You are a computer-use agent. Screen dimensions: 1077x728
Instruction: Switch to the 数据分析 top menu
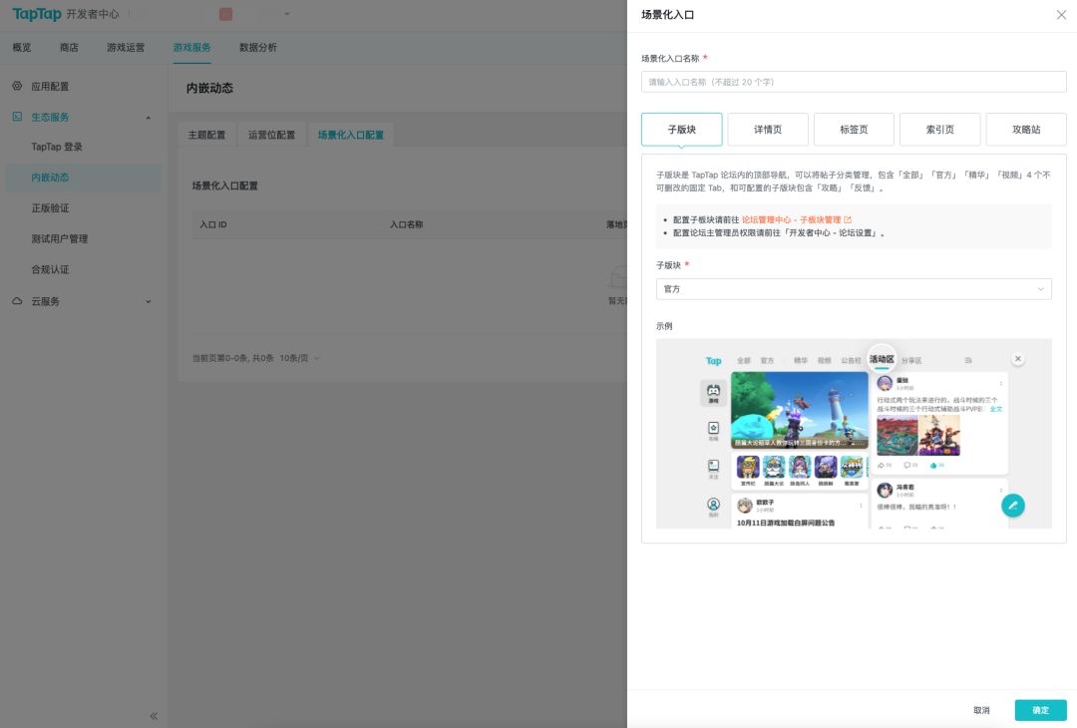point(258,47)
